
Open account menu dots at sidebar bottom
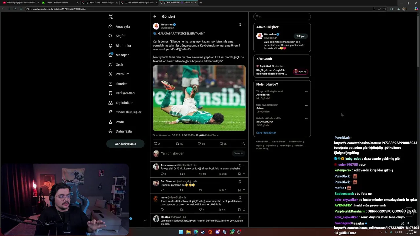(145, 220)
